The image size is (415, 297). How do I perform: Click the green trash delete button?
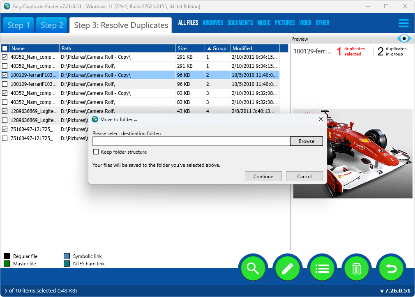[x=357, y=268]
